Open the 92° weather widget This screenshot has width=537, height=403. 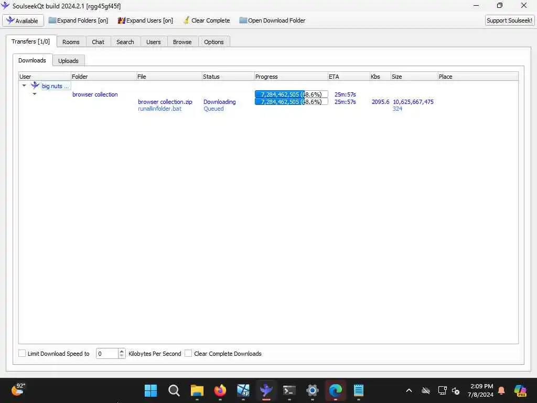click(x=18, y=390)
